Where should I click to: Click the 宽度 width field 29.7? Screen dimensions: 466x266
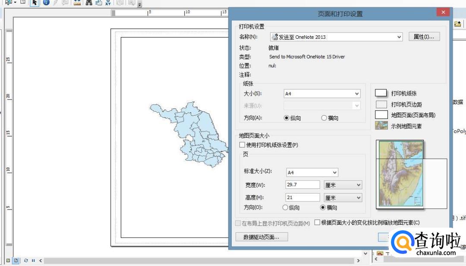point(302,185)
